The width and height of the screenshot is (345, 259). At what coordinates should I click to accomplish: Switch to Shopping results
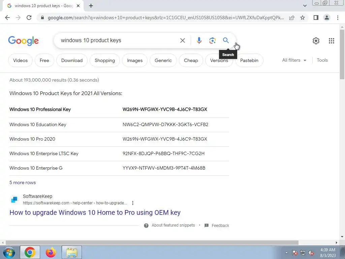[105, 60]
